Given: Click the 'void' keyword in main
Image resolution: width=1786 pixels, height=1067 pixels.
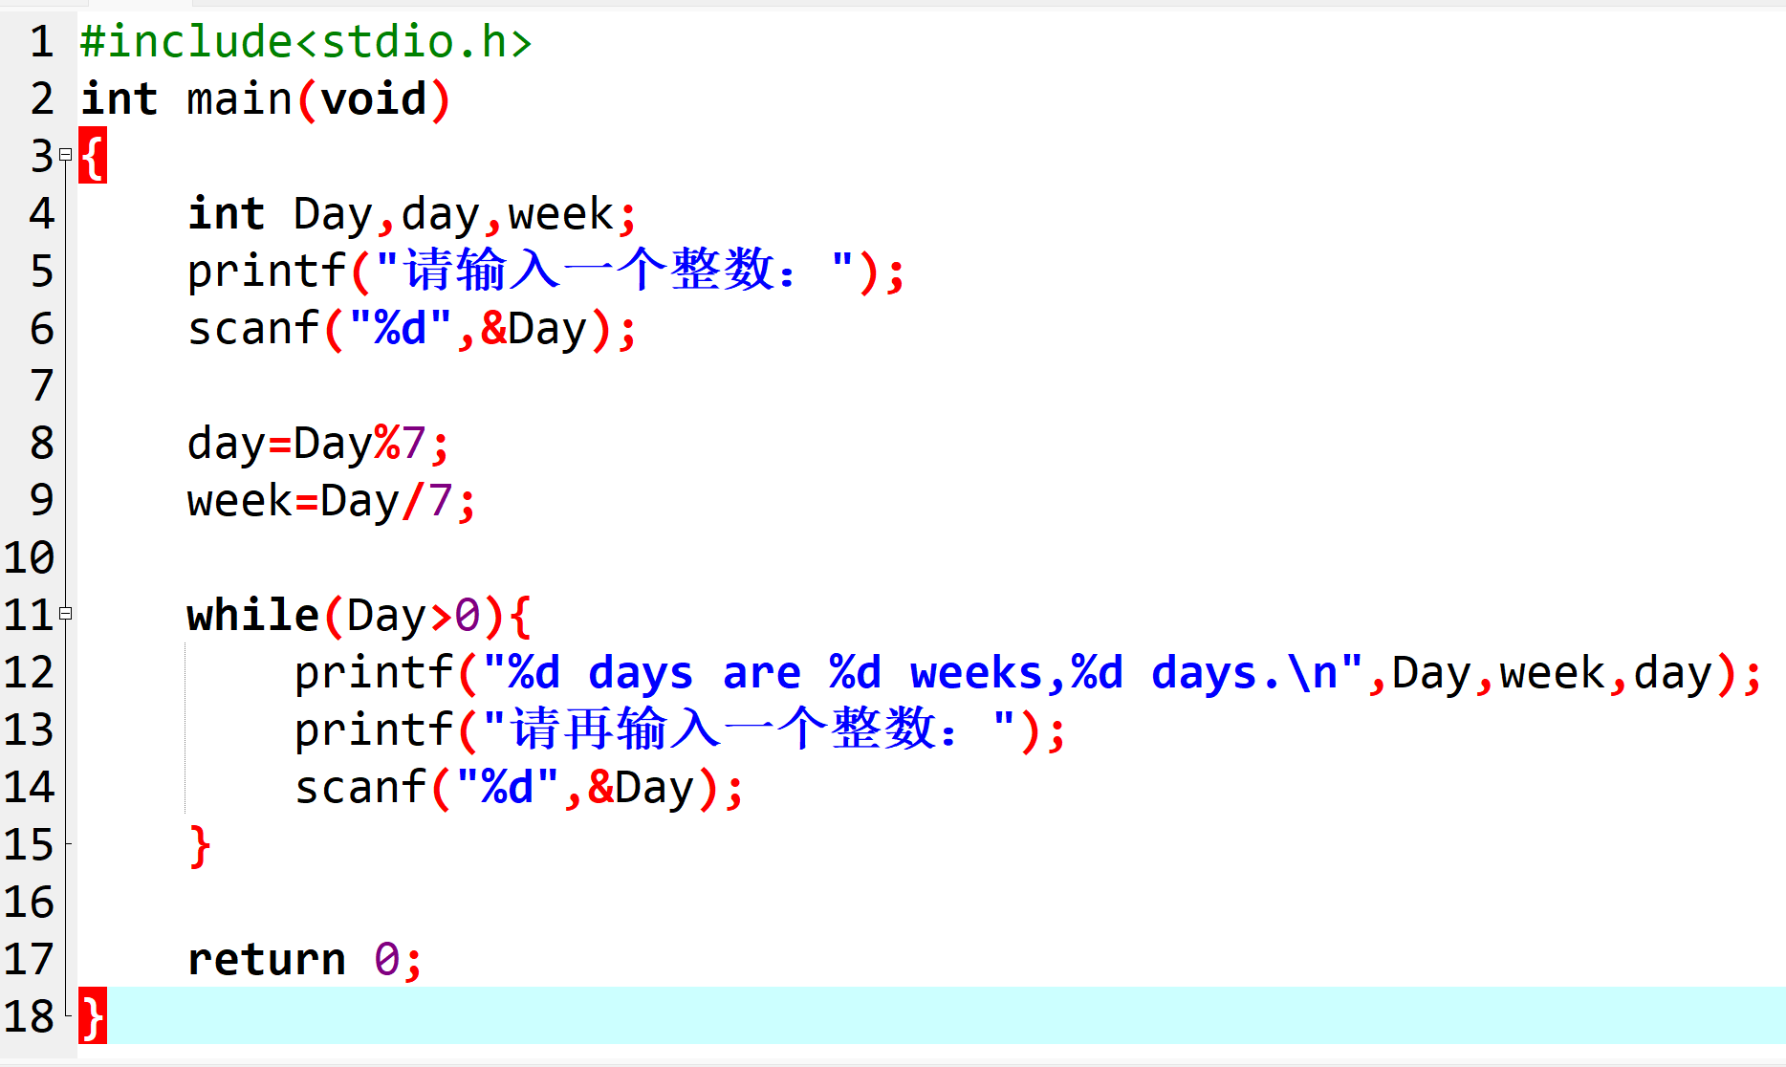Looking at the screenshot, I should [374, 99].
